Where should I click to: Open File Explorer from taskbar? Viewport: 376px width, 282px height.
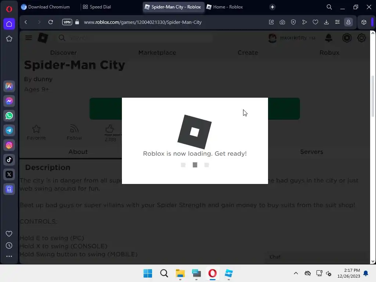pos(180,273)
